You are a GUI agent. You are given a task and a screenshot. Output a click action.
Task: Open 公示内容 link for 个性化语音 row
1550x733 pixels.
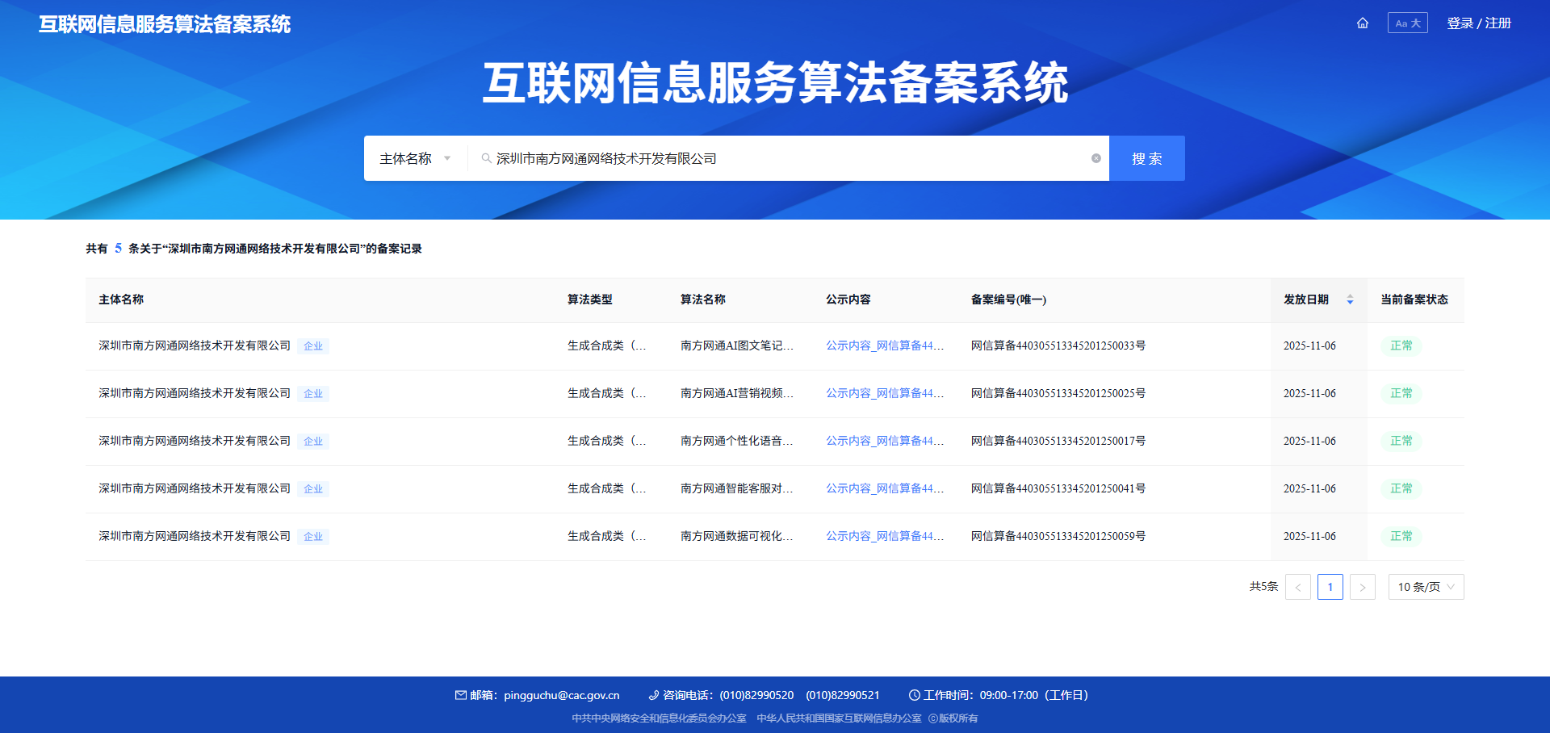884,441
